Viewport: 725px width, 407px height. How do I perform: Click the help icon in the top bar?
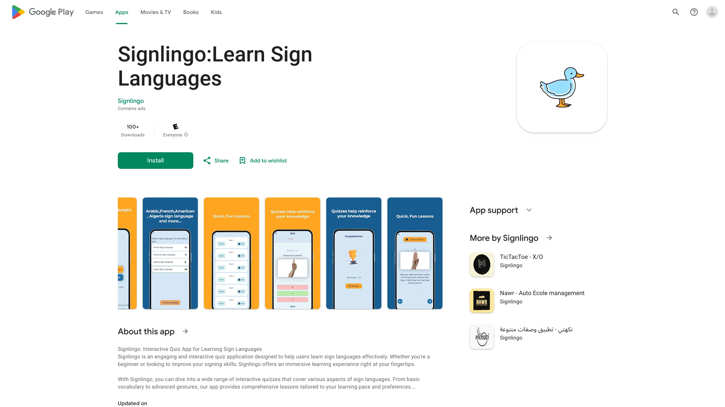[694, 12]
